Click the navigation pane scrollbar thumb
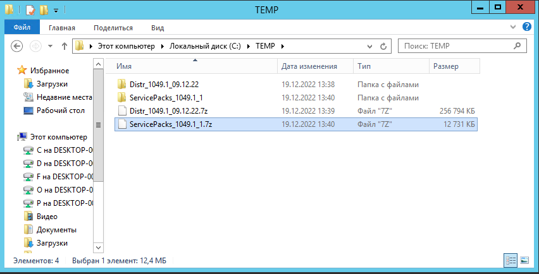539x274 pixels. [98, 125]
